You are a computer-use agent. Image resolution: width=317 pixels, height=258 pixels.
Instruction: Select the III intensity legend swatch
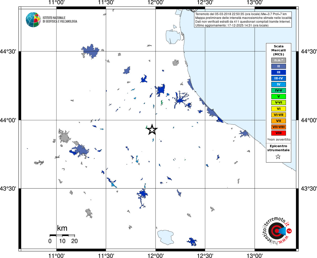[279, 72]
